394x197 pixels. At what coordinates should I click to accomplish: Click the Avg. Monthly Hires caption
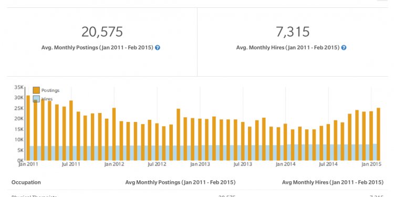click(x=288, y=47)
